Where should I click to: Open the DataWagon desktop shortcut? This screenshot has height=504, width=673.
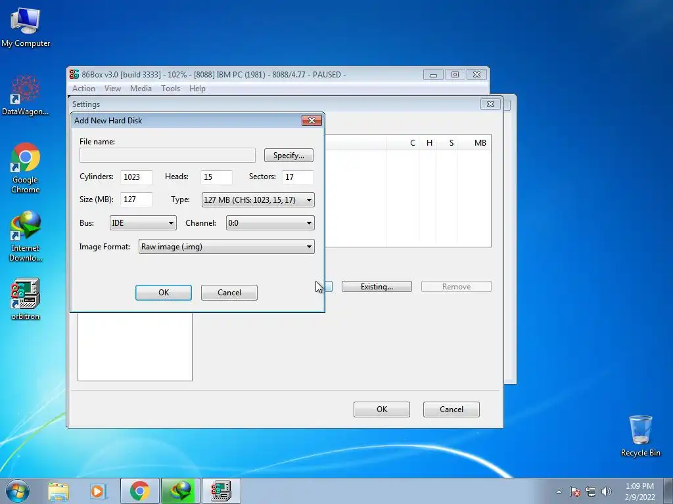[26, 95]
